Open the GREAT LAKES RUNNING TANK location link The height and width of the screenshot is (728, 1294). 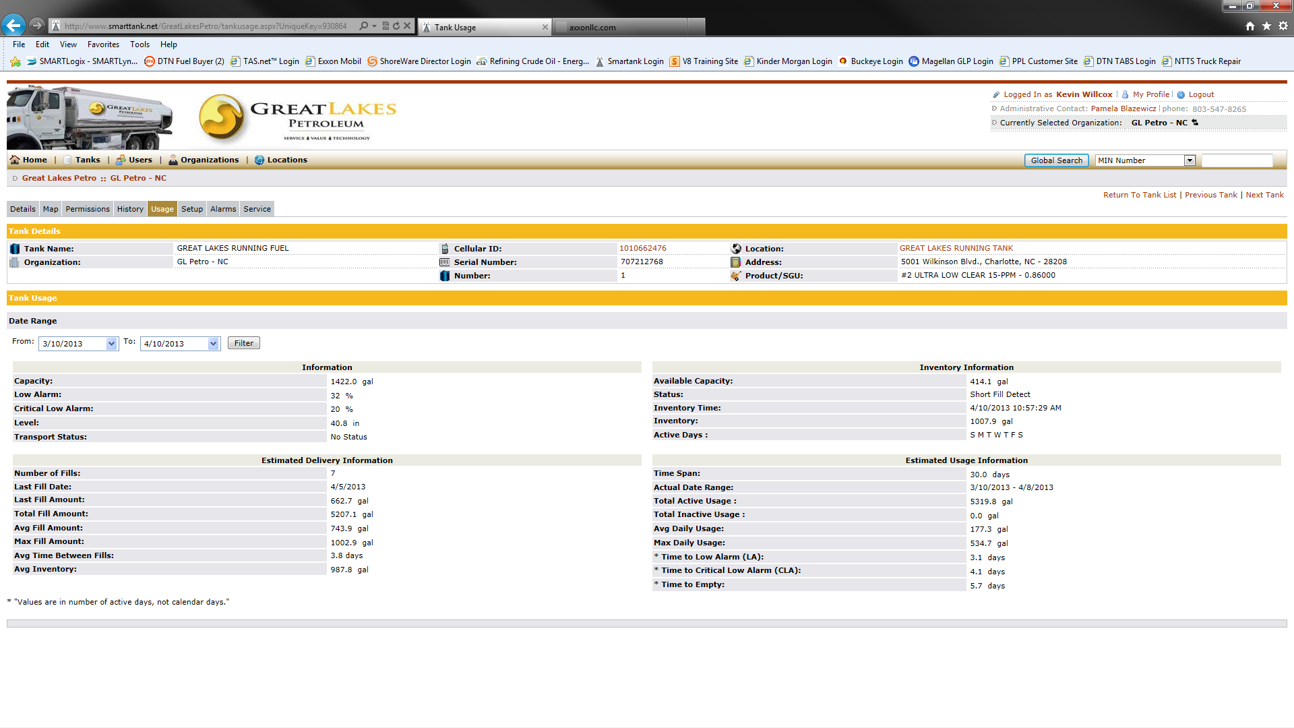956,248
